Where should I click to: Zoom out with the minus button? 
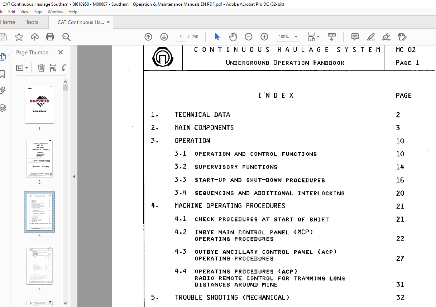pyautogui.click(x=249, y=37)
